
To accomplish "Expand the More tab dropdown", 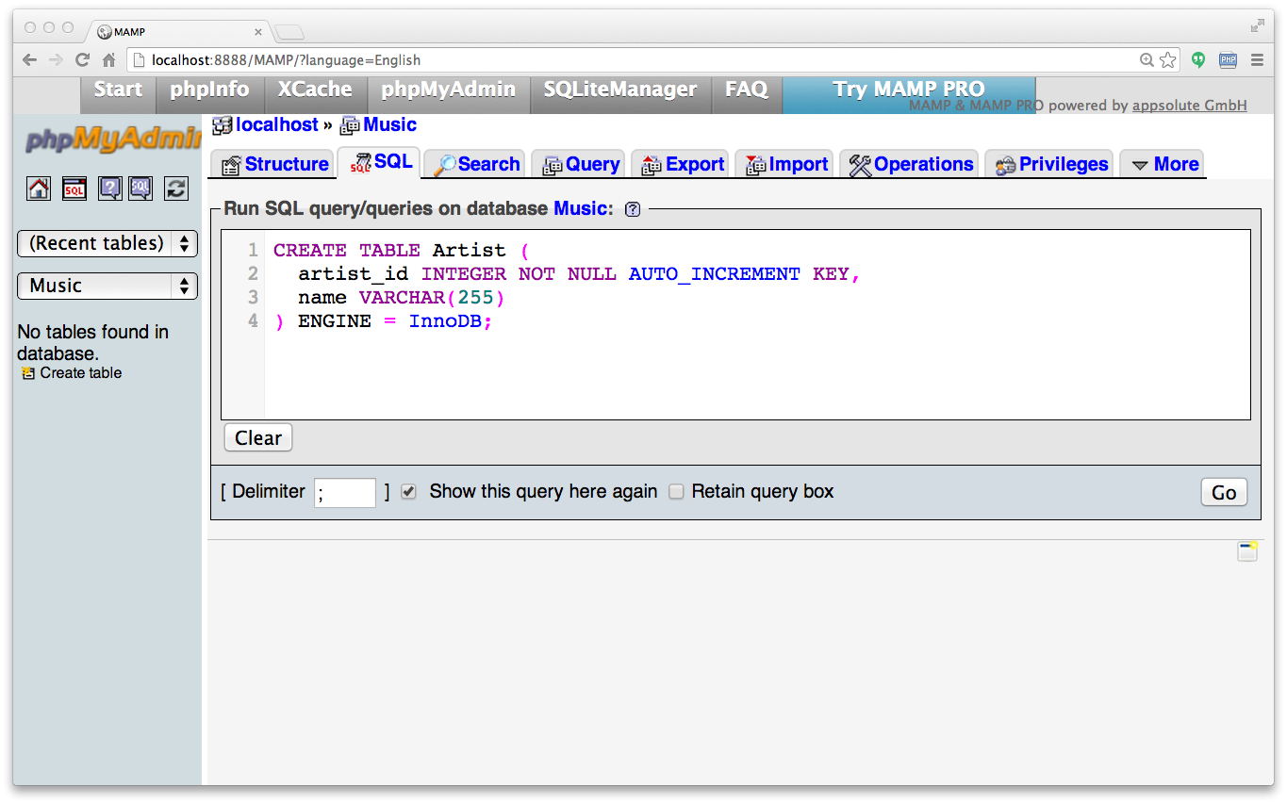I will click(1163, 164).
